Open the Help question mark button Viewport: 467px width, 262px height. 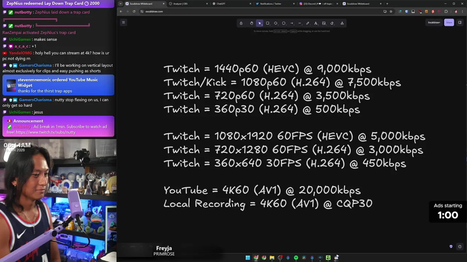click(460, 246)
